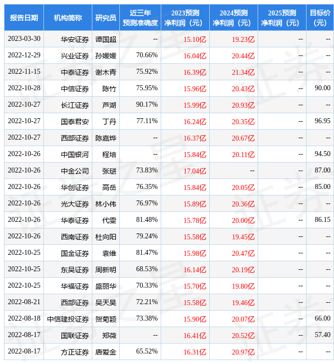Click the 方正证券 institution name
Viewport: 334px width, 364px height.
click(75, 352)
